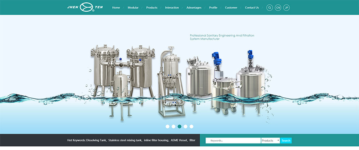
Task: Click the Dissolving Tank hot keyword
Action: pos(96,140)
